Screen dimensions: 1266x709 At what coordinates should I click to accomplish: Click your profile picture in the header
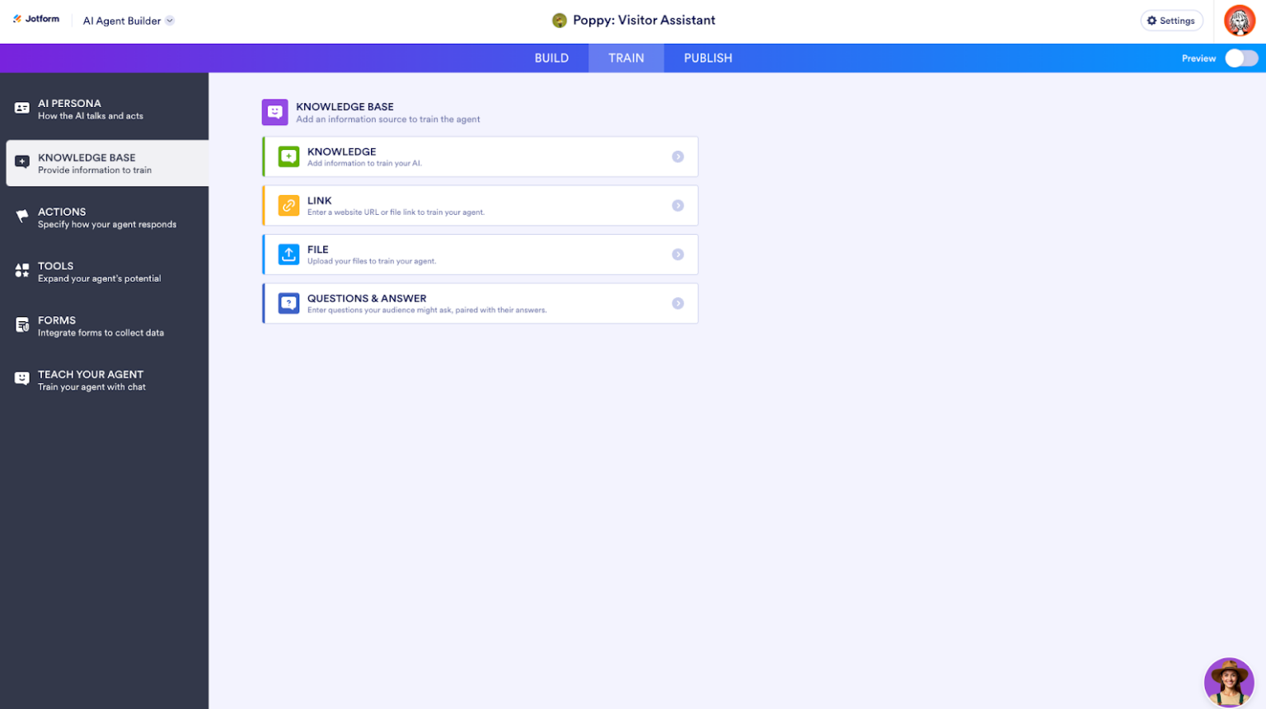pos(1240,20)
